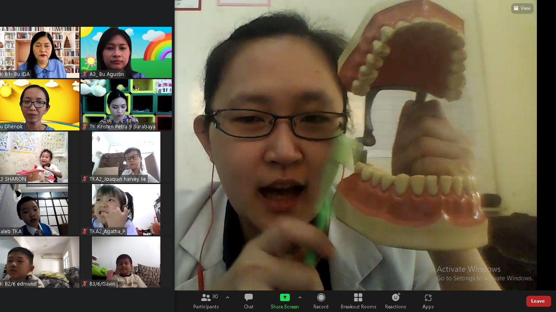Open the Apps panel
The height and width of the screenshot is (312, 556).
[428, 301]
